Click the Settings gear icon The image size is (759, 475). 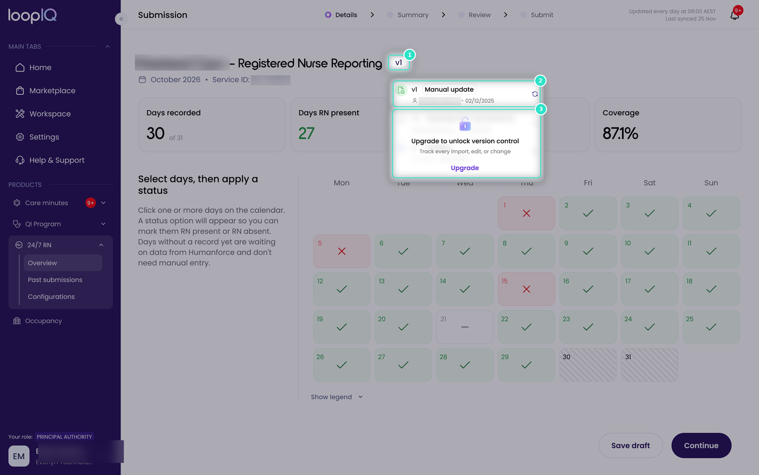pos(20,137)
